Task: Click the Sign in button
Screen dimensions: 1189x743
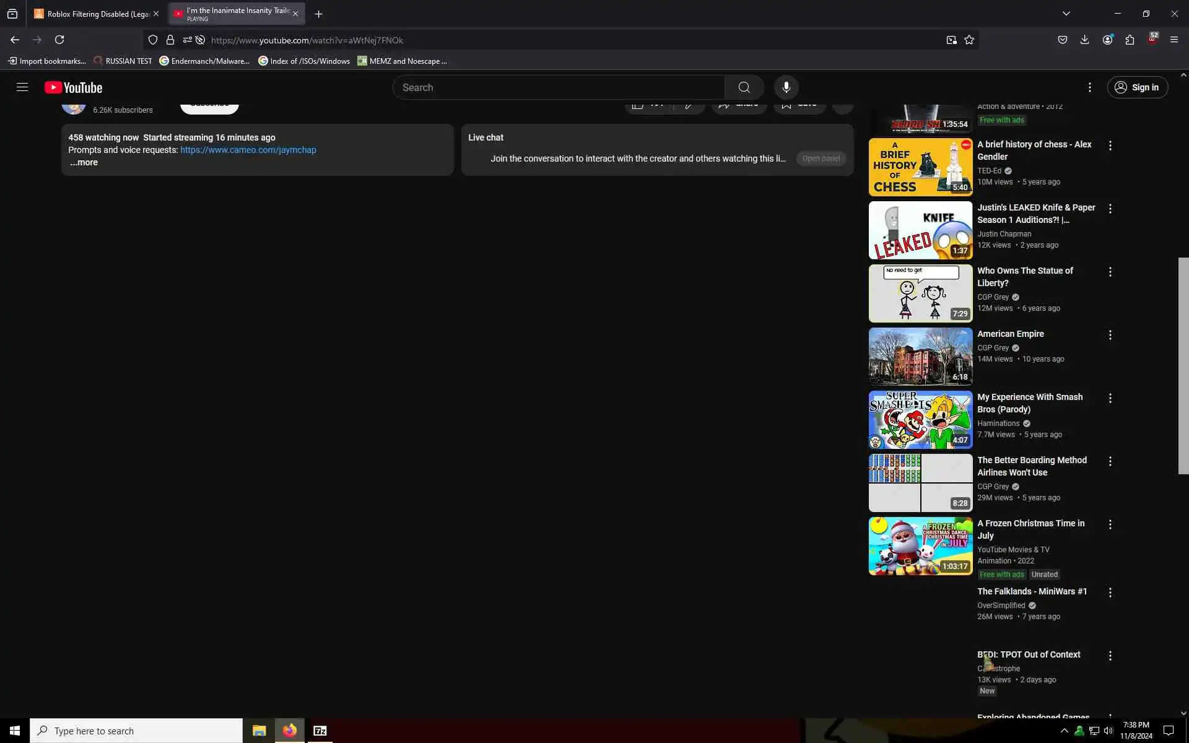Action: click(x=1137, y=87)
